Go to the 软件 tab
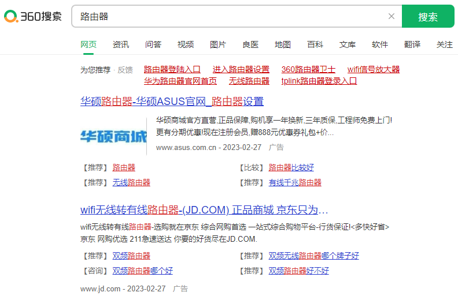 tap(380, 44)
